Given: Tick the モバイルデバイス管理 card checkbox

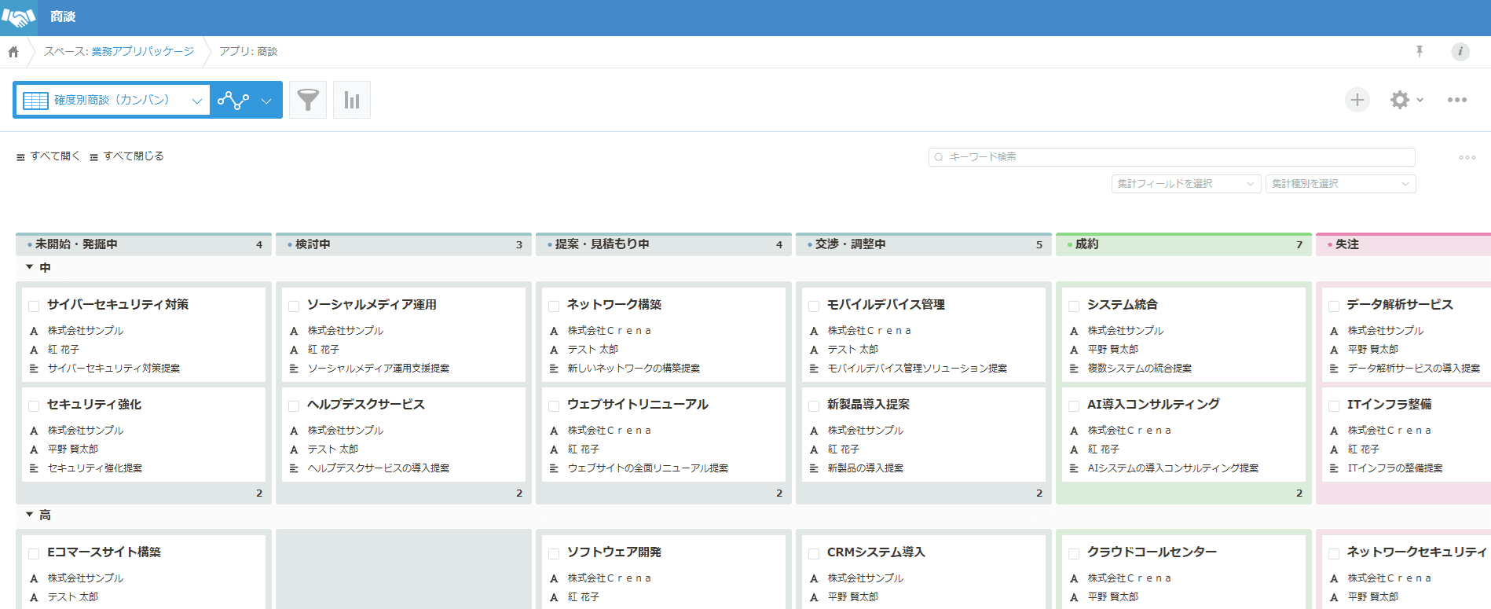Looking at the screenshot, I should click(814, 306).
